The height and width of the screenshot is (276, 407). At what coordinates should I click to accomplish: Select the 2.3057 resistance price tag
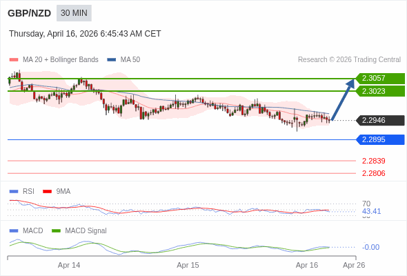point(380,78)
